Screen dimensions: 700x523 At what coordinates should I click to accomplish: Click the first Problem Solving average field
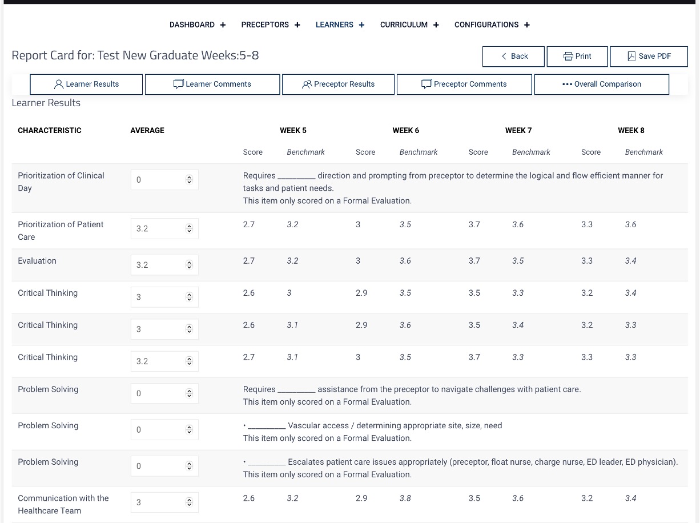[164, 393]
